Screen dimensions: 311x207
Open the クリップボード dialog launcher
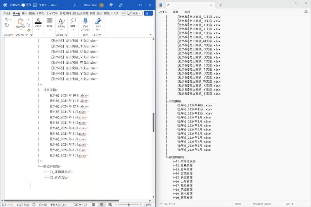pyautogui.click(x=31, y=35)
